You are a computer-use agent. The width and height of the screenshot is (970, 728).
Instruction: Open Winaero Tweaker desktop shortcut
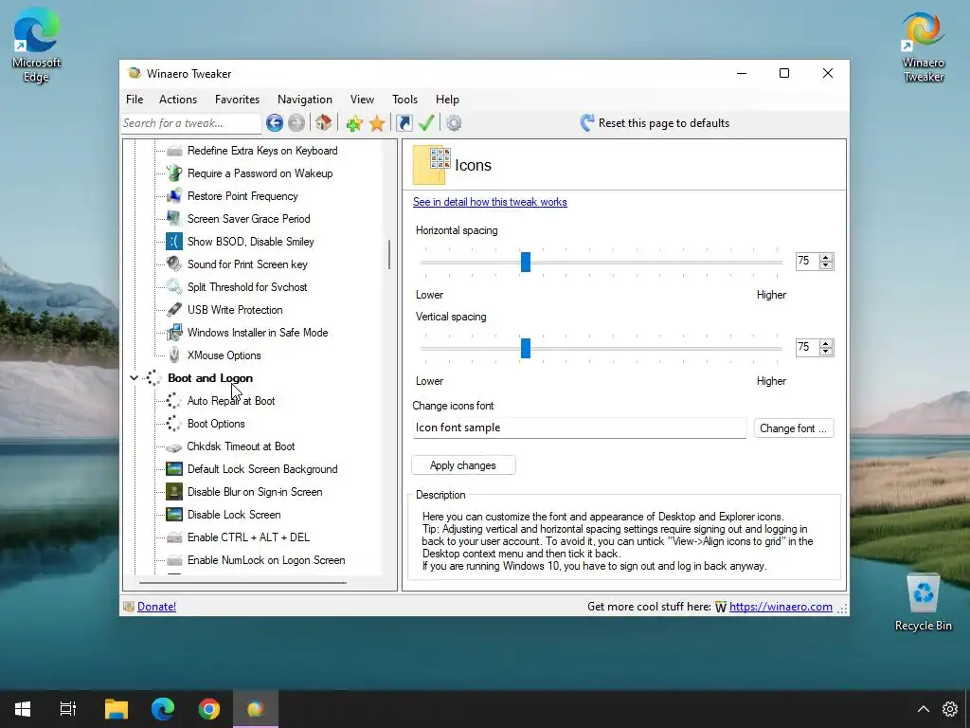923,47
